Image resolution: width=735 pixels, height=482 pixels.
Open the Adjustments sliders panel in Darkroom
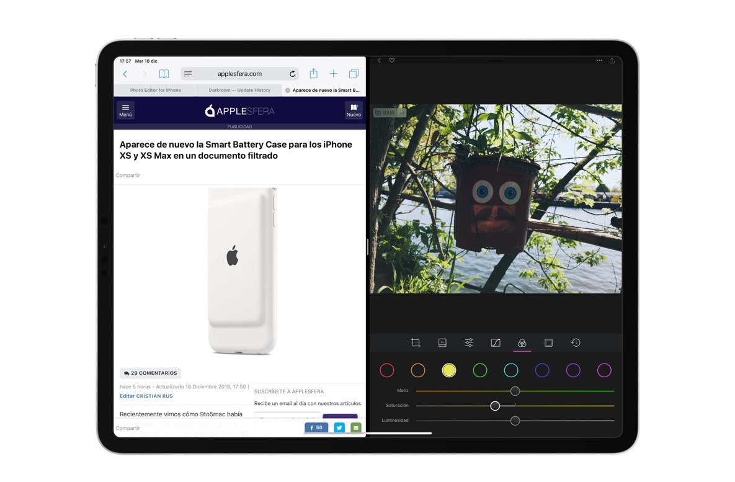click(x=469, y=342)
